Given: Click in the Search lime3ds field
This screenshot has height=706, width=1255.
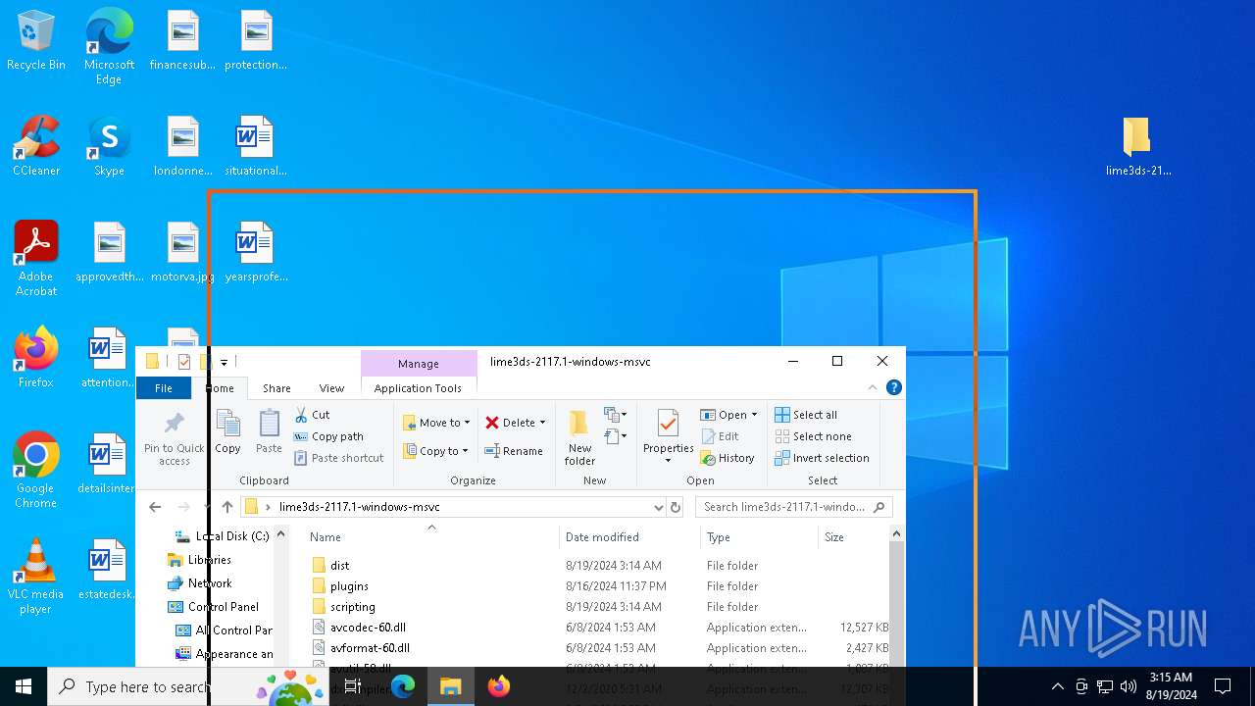Looking at the screenshot, I should tap(793, 507).
